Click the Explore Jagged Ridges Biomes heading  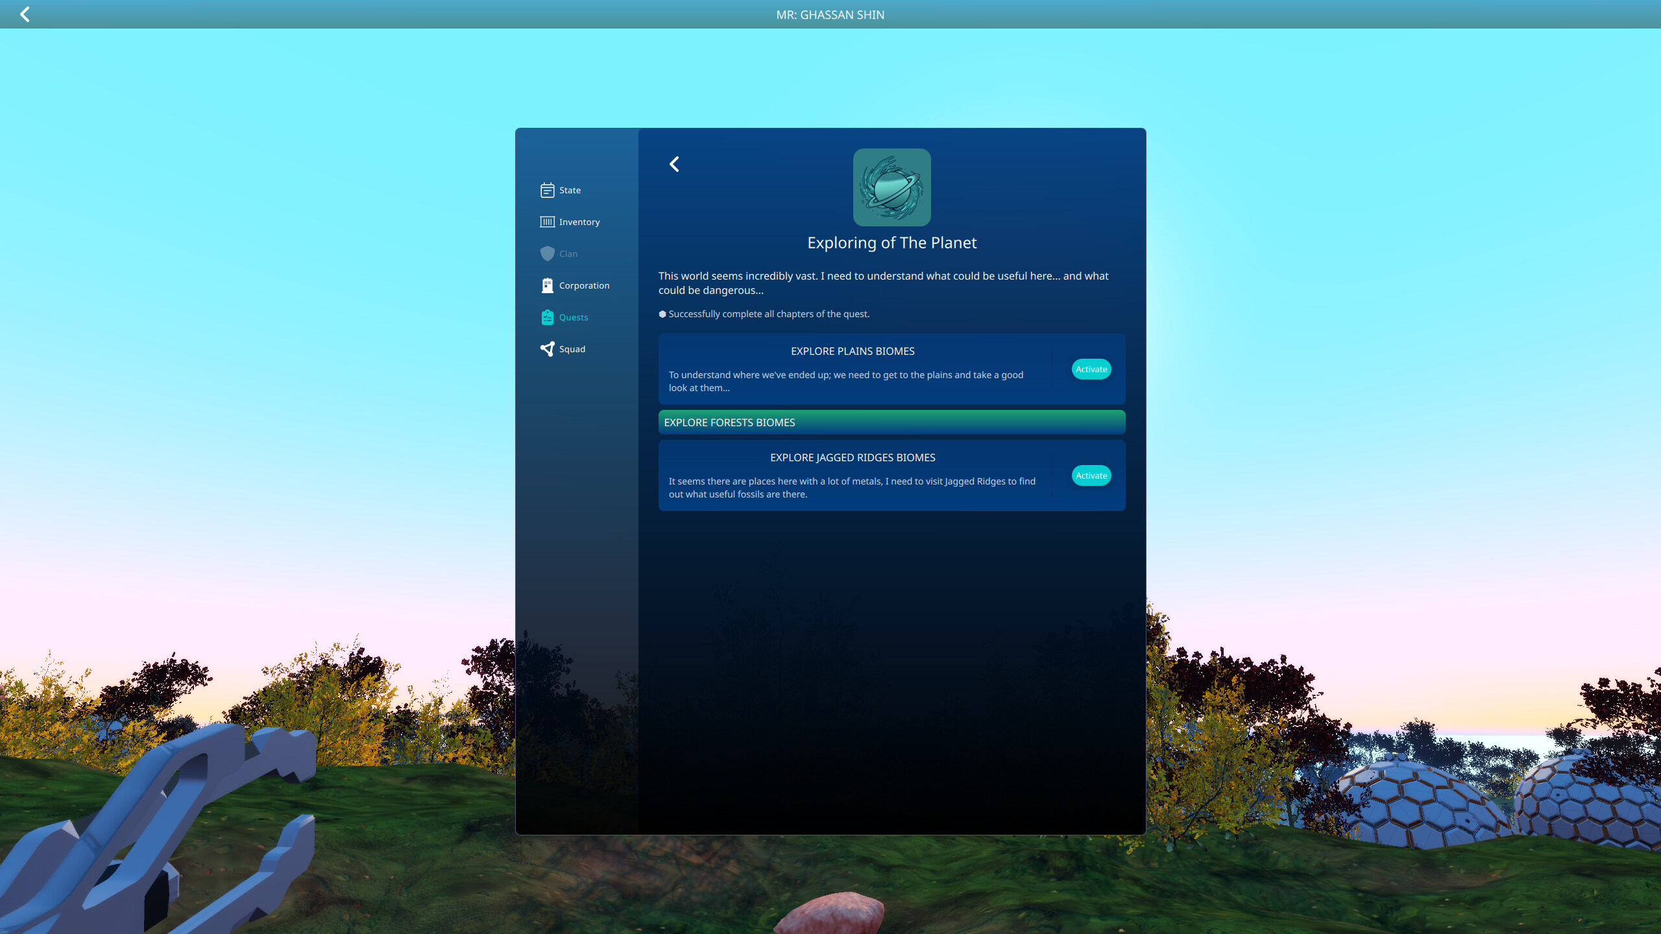[853, 457]
